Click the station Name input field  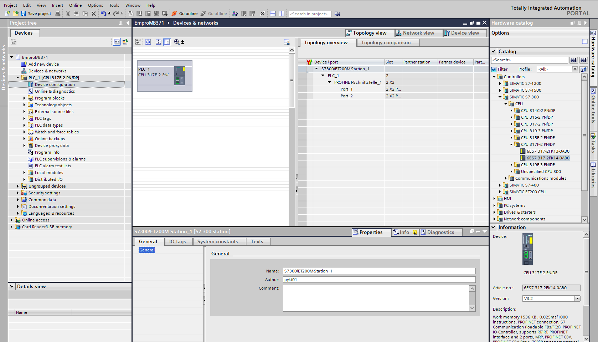(x=379, y=271)
